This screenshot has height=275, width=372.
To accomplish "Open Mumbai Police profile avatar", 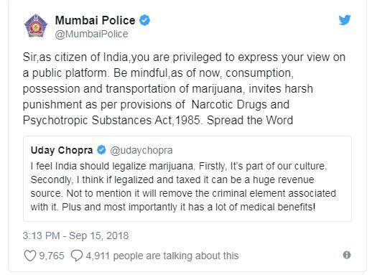I will (36, 26).
